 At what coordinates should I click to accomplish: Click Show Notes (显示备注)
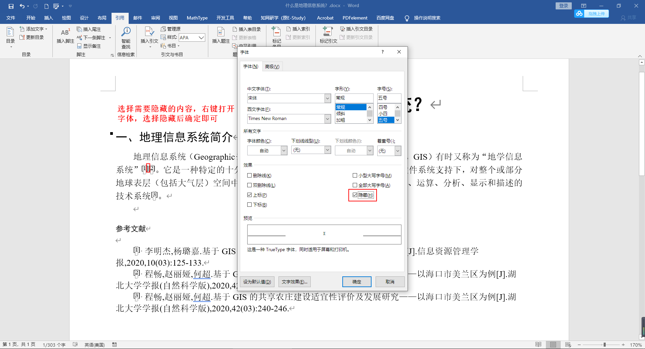[89, 46]
